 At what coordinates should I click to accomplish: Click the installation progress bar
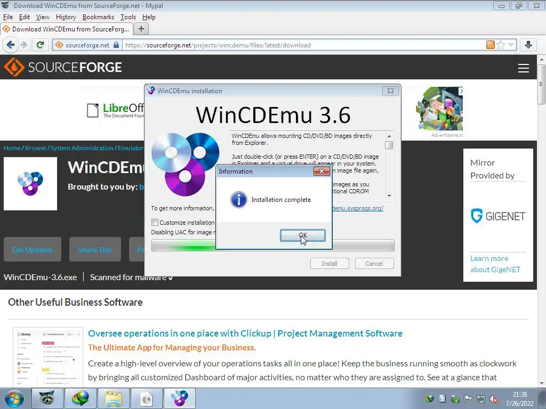(272, 245)
